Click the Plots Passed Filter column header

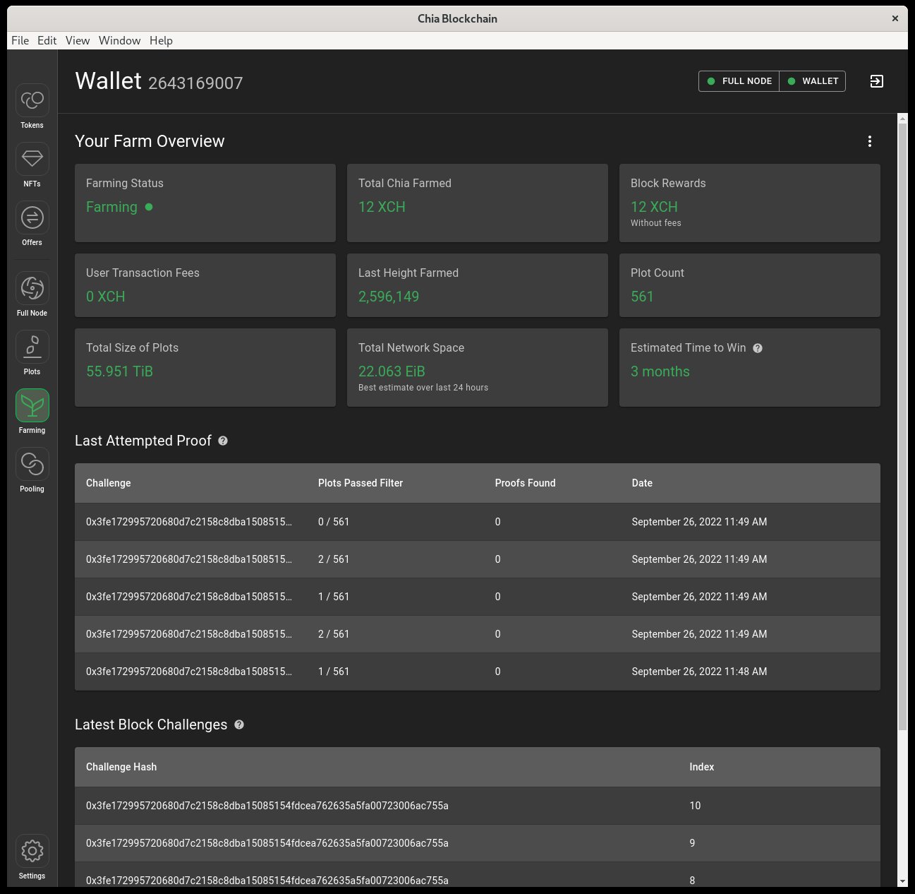point(360,483)
